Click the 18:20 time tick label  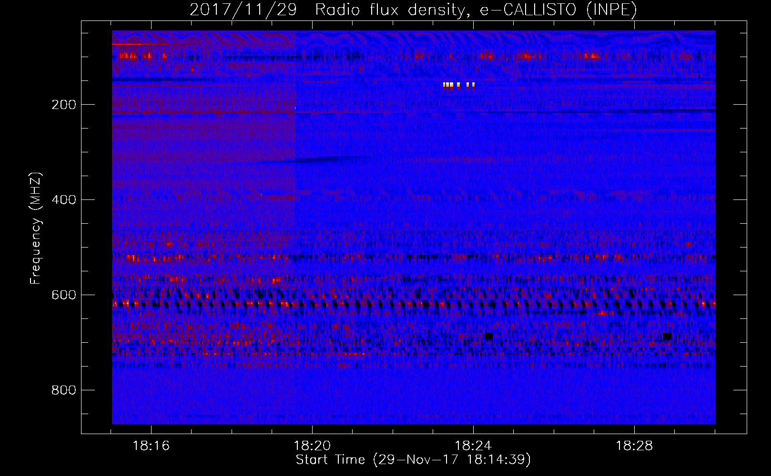click(x=312, y=446)
